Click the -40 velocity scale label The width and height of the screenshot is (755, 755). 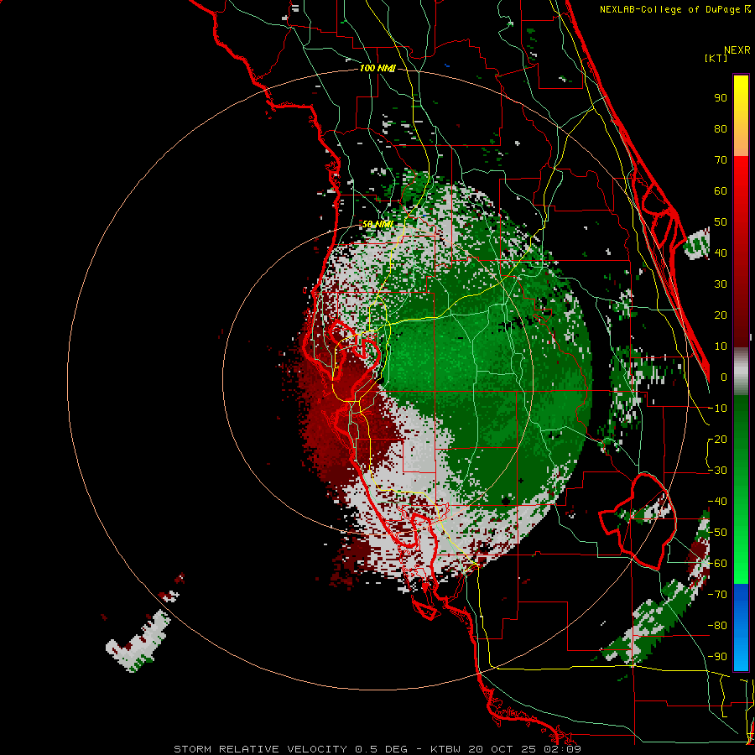[717, 502]
